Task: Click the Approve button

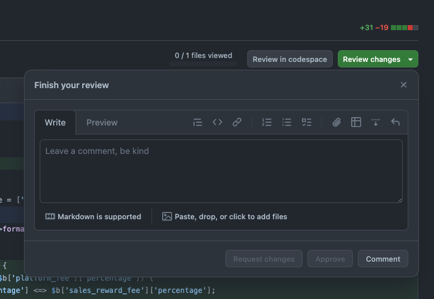Action: click(x=330, y=259)
